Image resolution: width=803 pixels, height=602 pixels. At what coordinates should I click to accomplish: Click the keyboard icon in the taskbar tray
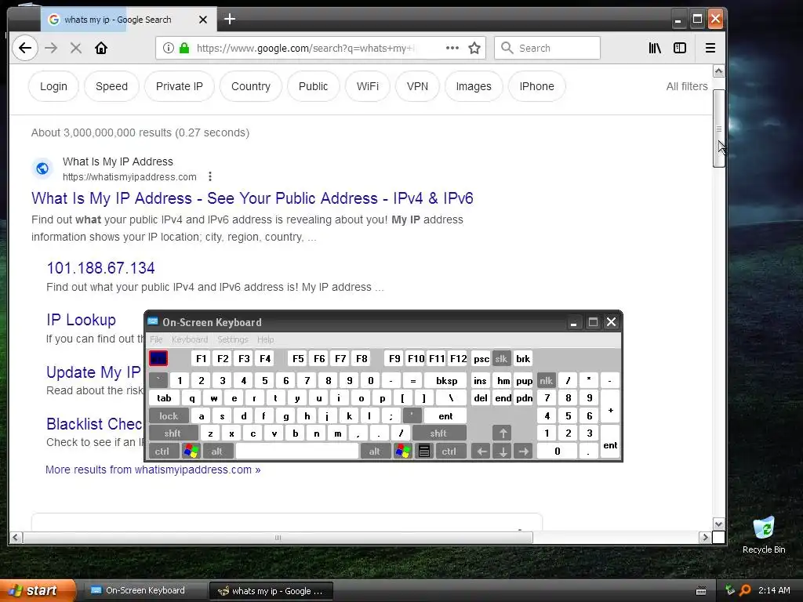701,591
